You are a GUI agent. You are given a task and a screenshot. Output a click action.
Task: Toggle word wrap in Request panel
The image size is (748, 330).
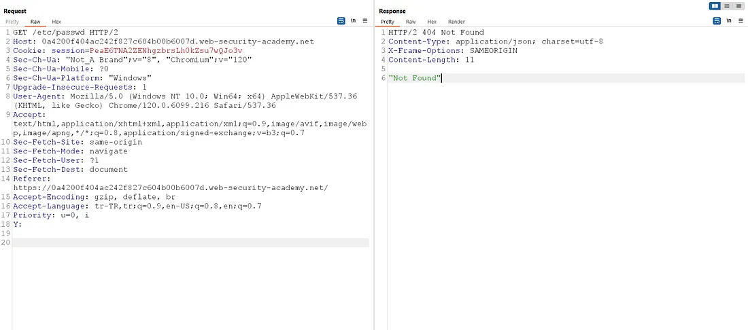341,21
